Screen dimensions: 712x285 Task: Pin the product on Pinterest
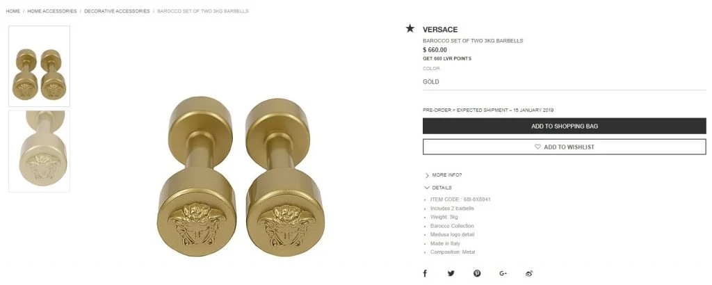[x=477, y=273]
